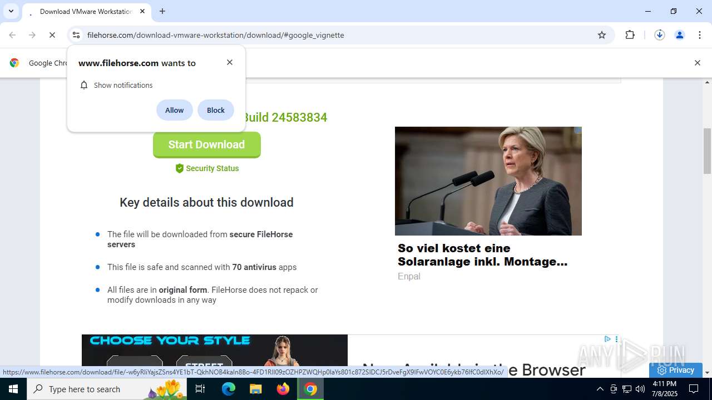Open the Extensions puzzle icon
This screenshot has width=712, height=400.
click(x=630, y=35)
